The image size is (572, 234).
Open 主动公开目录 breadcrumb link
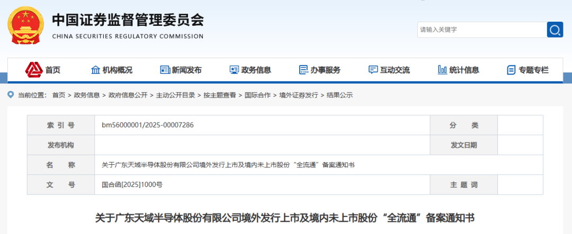(175, 96)
